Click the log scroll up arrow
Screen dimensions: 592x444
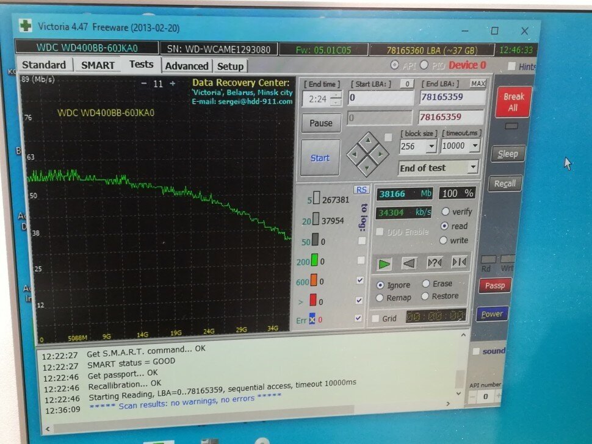(463, 335)
